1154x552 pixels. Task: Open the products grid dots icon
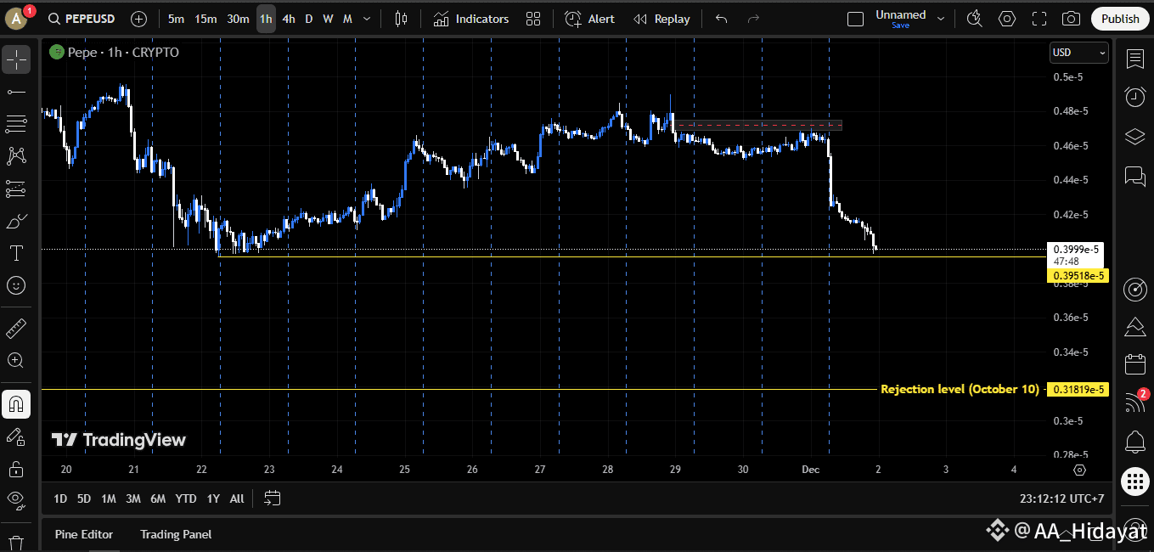[1135, 481]
